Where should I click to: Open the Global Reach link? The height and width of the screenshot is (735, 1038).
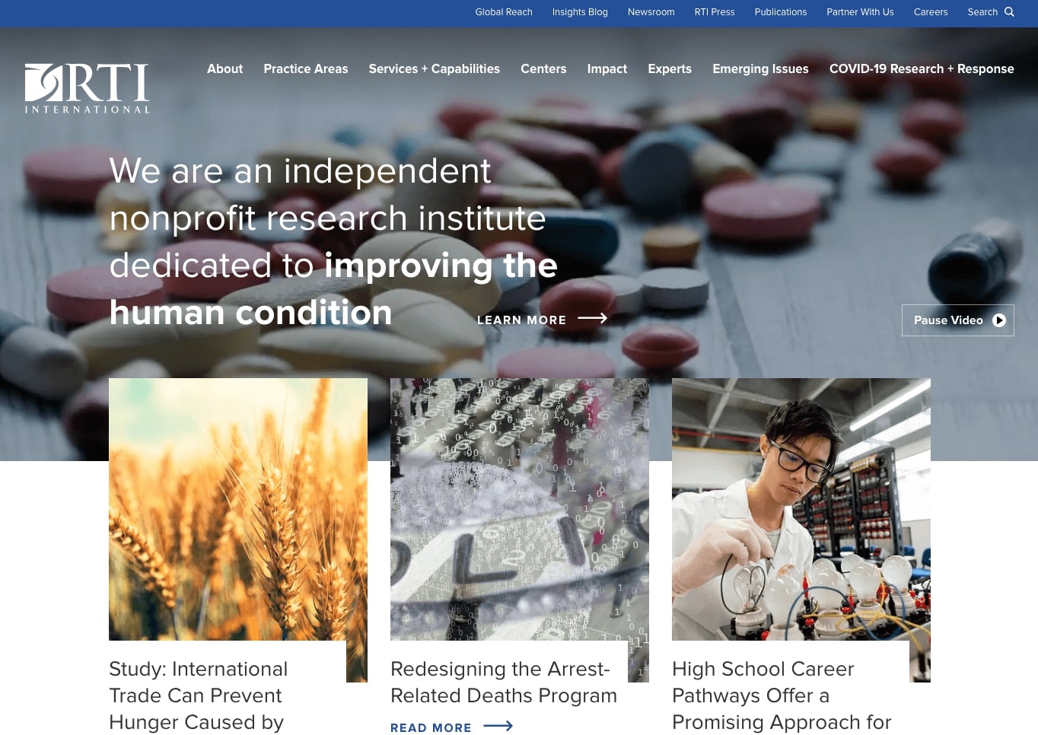(504, 12)
